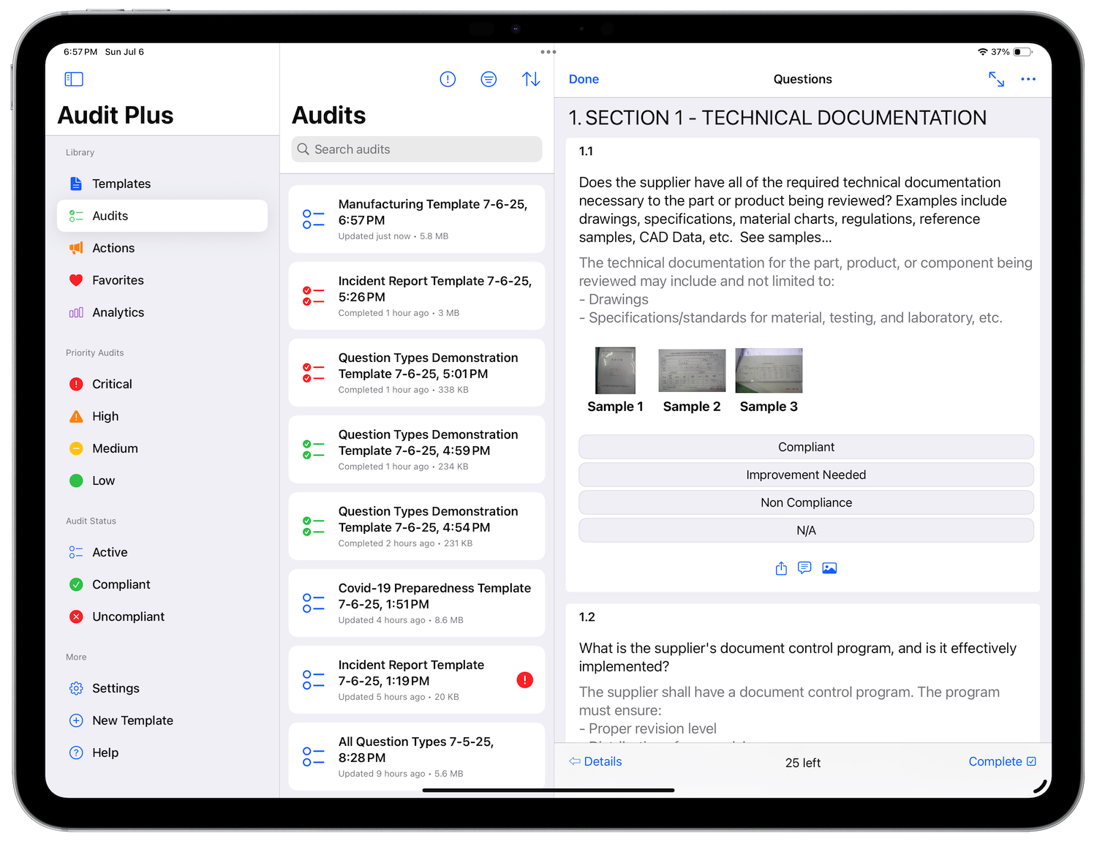This screenshot has width=1097, height=841.
Task: Open Question Types Demonstration 5:01 PM audit
Action: pos(417,373)
